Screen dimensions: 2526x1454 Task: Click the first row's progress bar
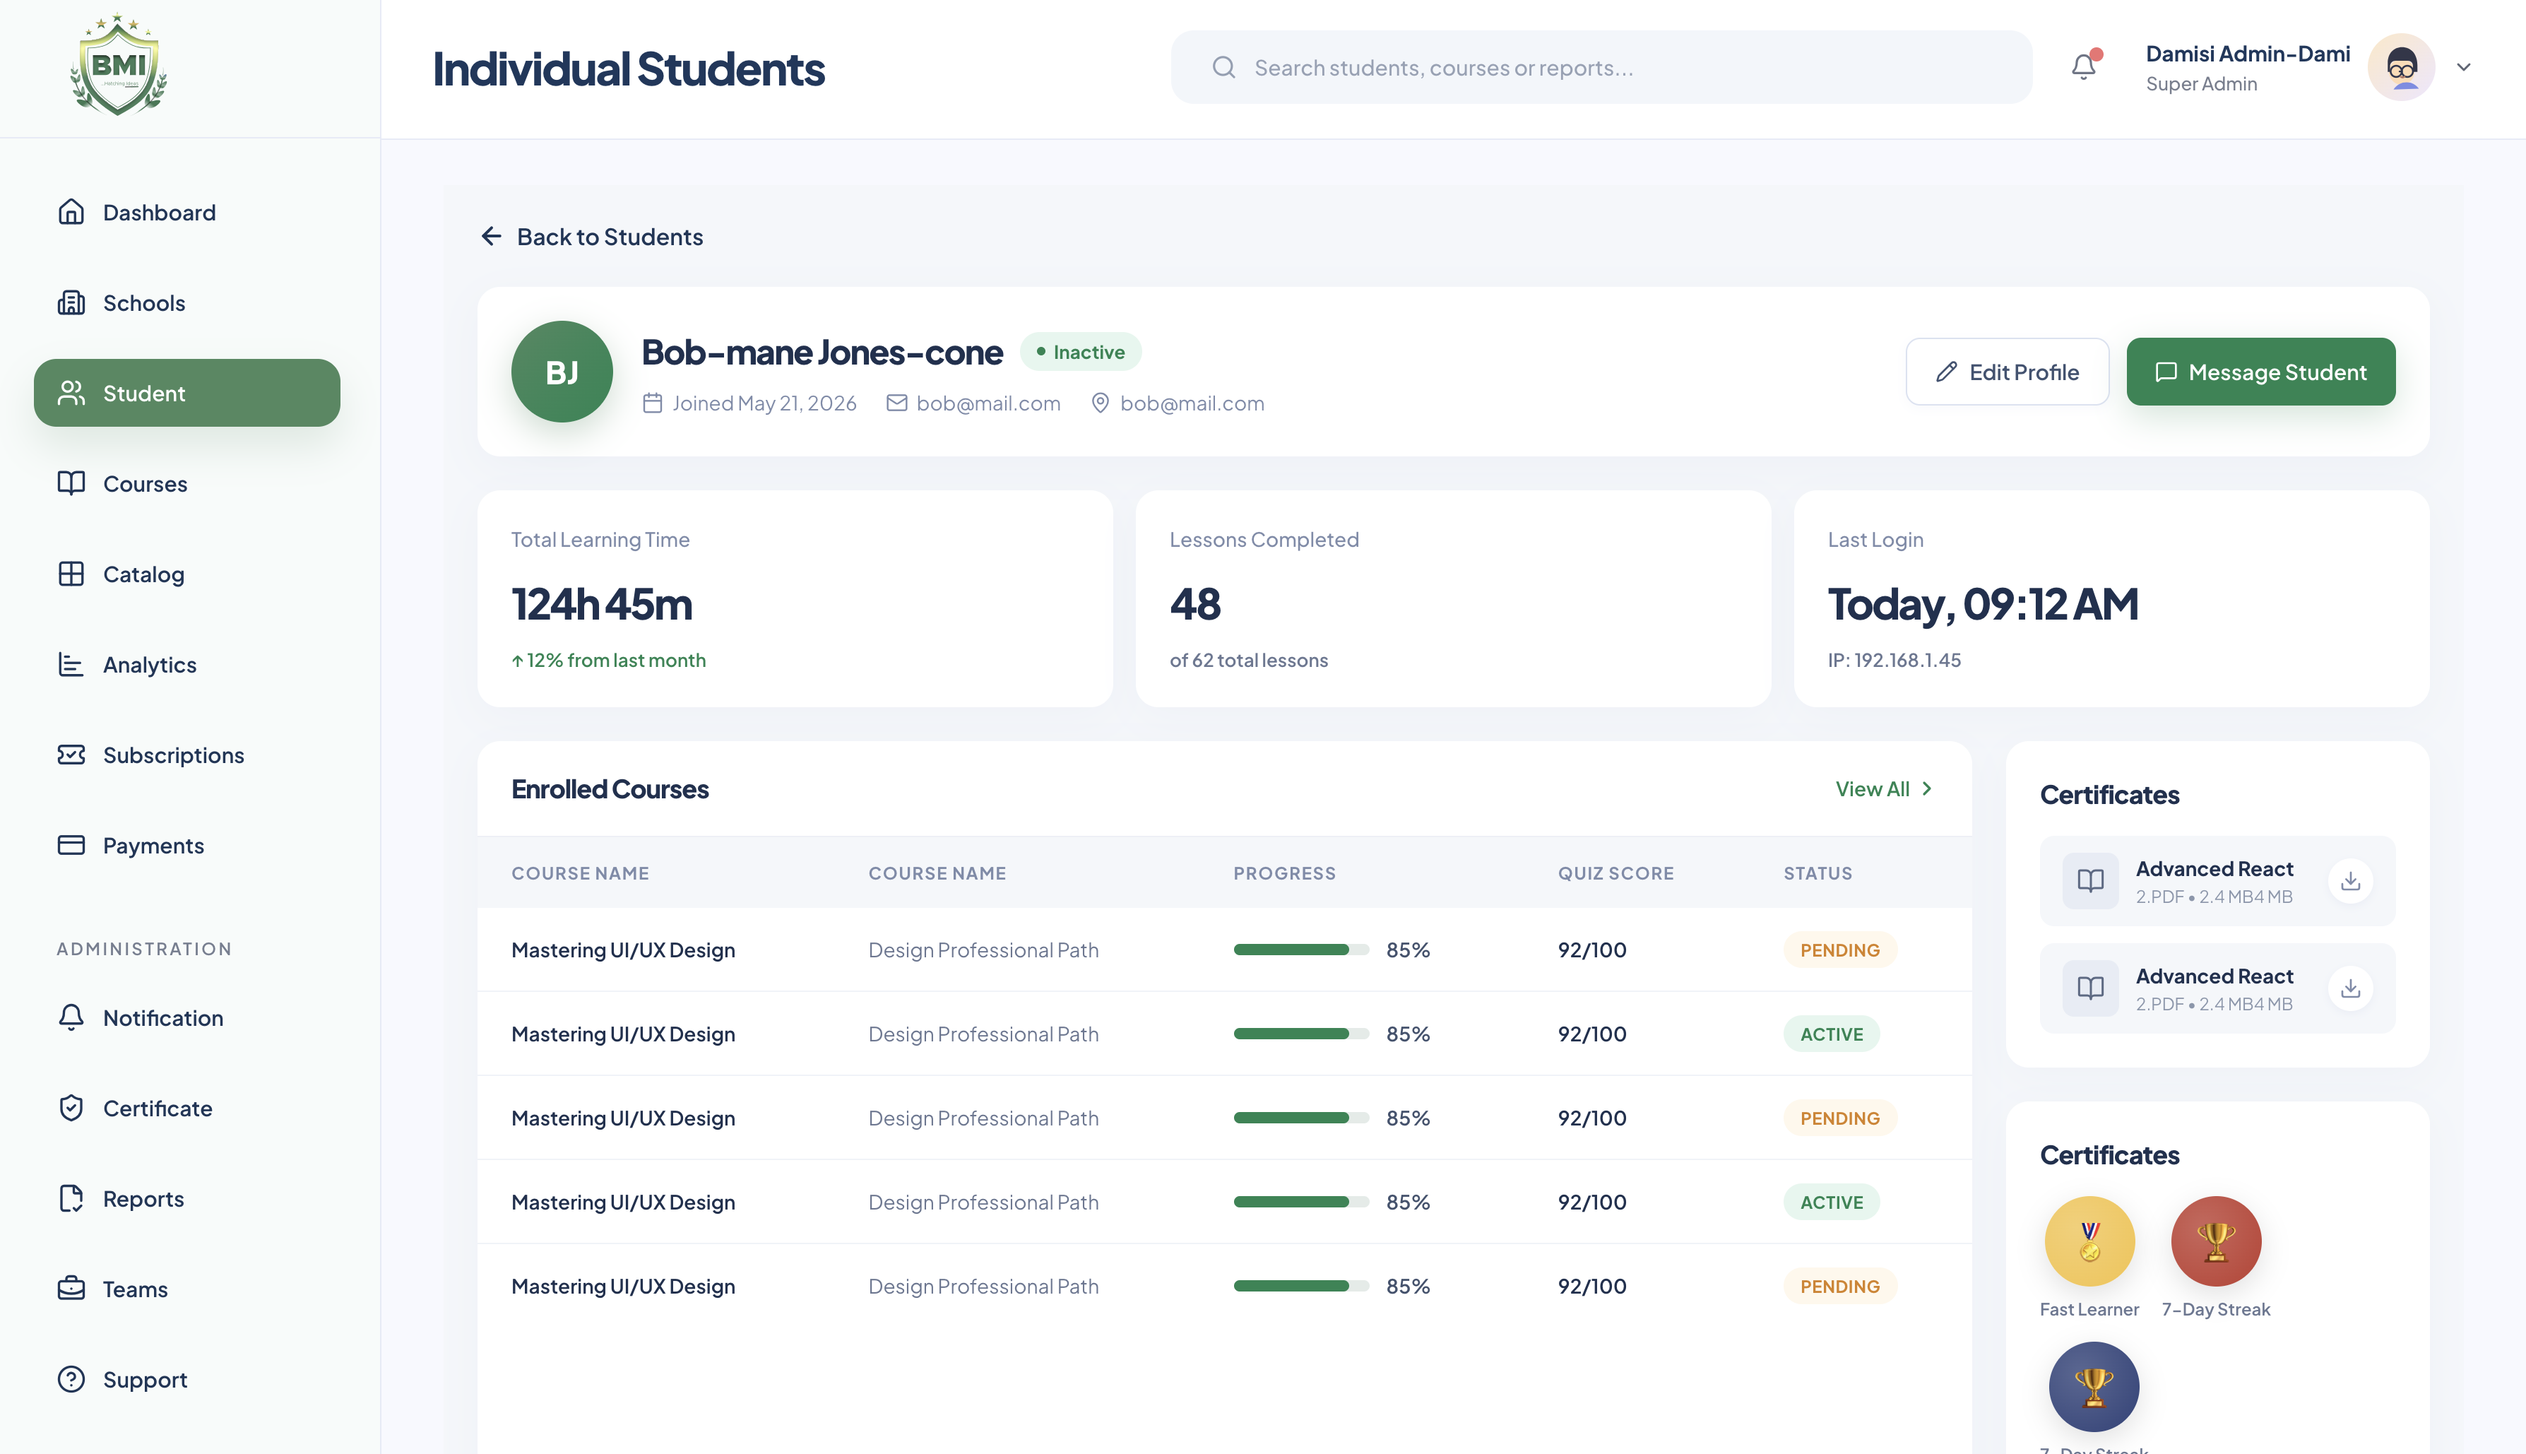pos(1301,950)
